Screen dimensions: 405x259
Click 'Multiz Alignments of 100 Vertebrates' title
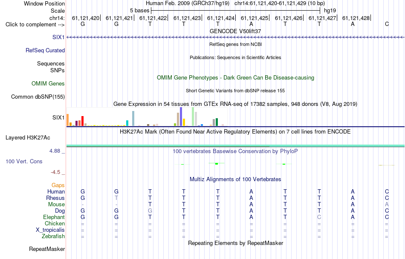[x=235, y=179]
